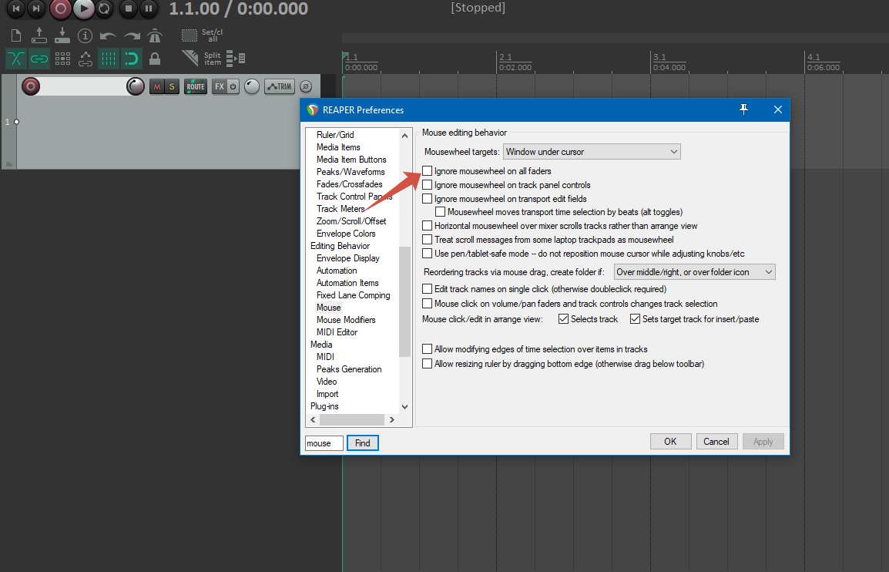
Task: Click preferences tree horizontal scroll right arrow
Action: pos(392,420)
